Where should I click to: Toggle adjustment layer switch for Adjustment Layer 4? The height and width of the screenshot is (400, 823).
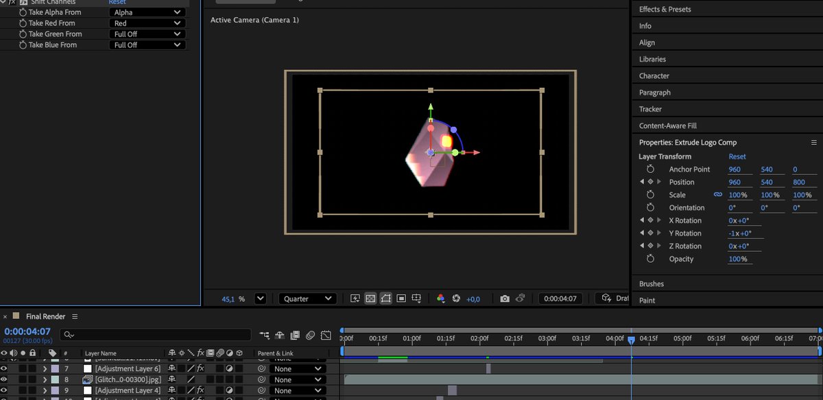[230, 390]
